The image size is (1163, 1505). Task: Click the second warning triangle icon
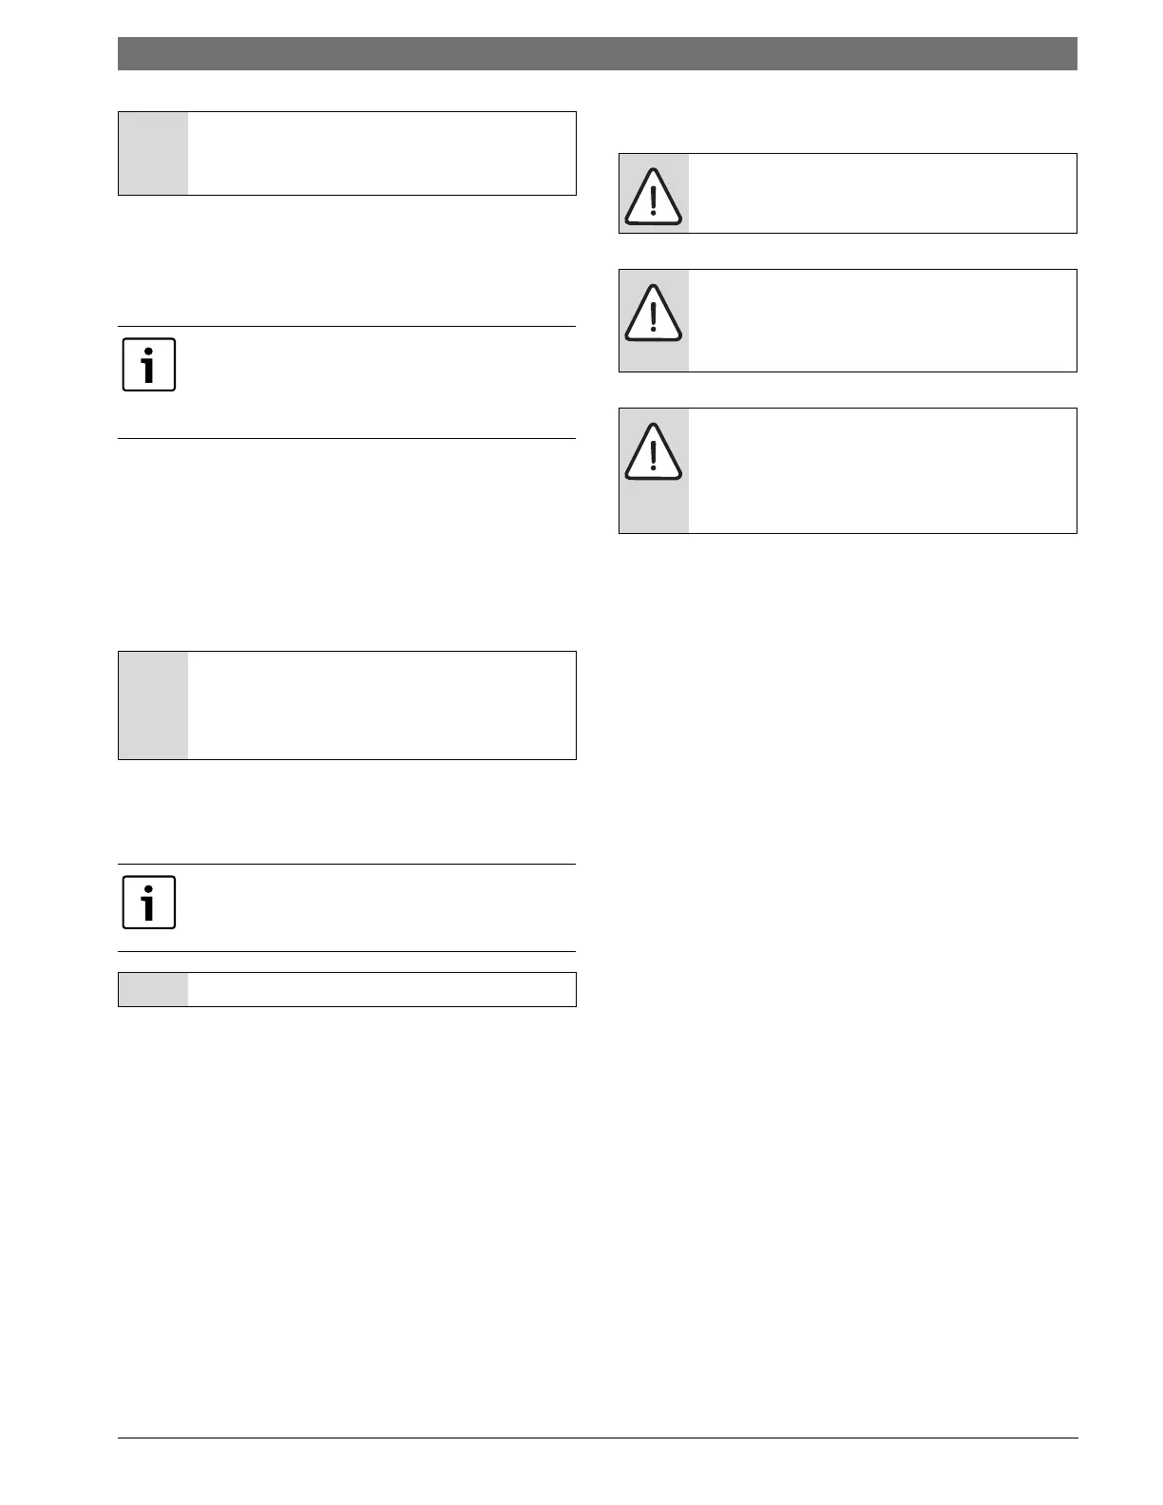click(x=653, y=313)
